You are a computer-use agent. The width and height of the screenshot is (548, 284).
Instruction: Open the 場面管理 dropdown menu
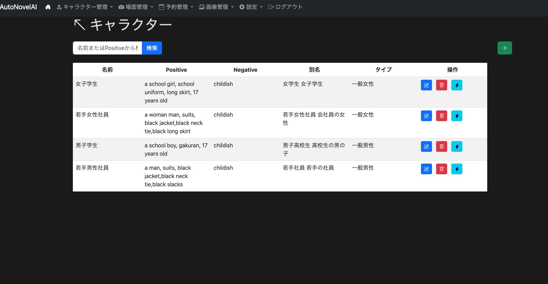click(x=136, y=7)
